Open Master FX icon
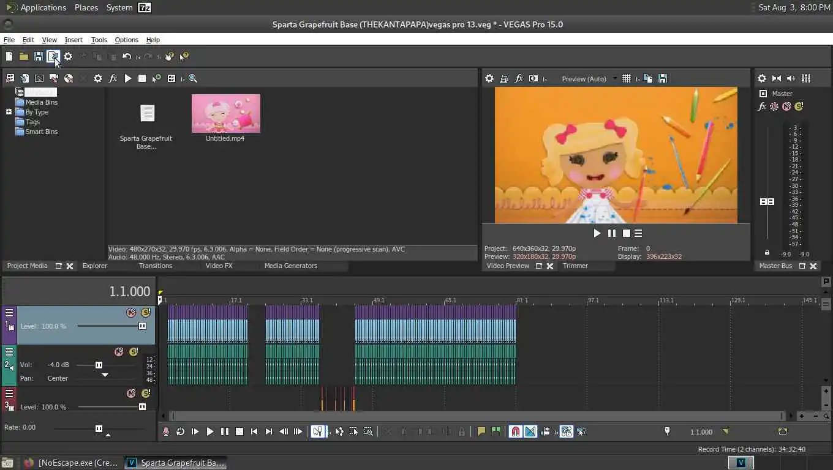 tap(762, 106)
